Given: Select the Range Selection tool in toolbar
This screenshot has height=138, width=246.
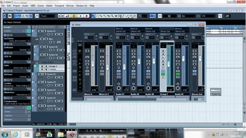Looking at the screenshot, I should [97, 16].
